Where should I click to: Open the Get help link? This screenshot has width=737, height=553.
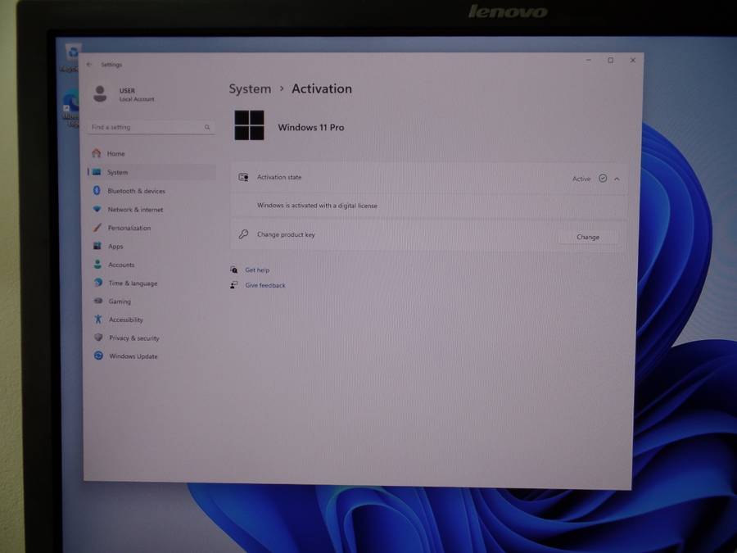coord(257,270)
